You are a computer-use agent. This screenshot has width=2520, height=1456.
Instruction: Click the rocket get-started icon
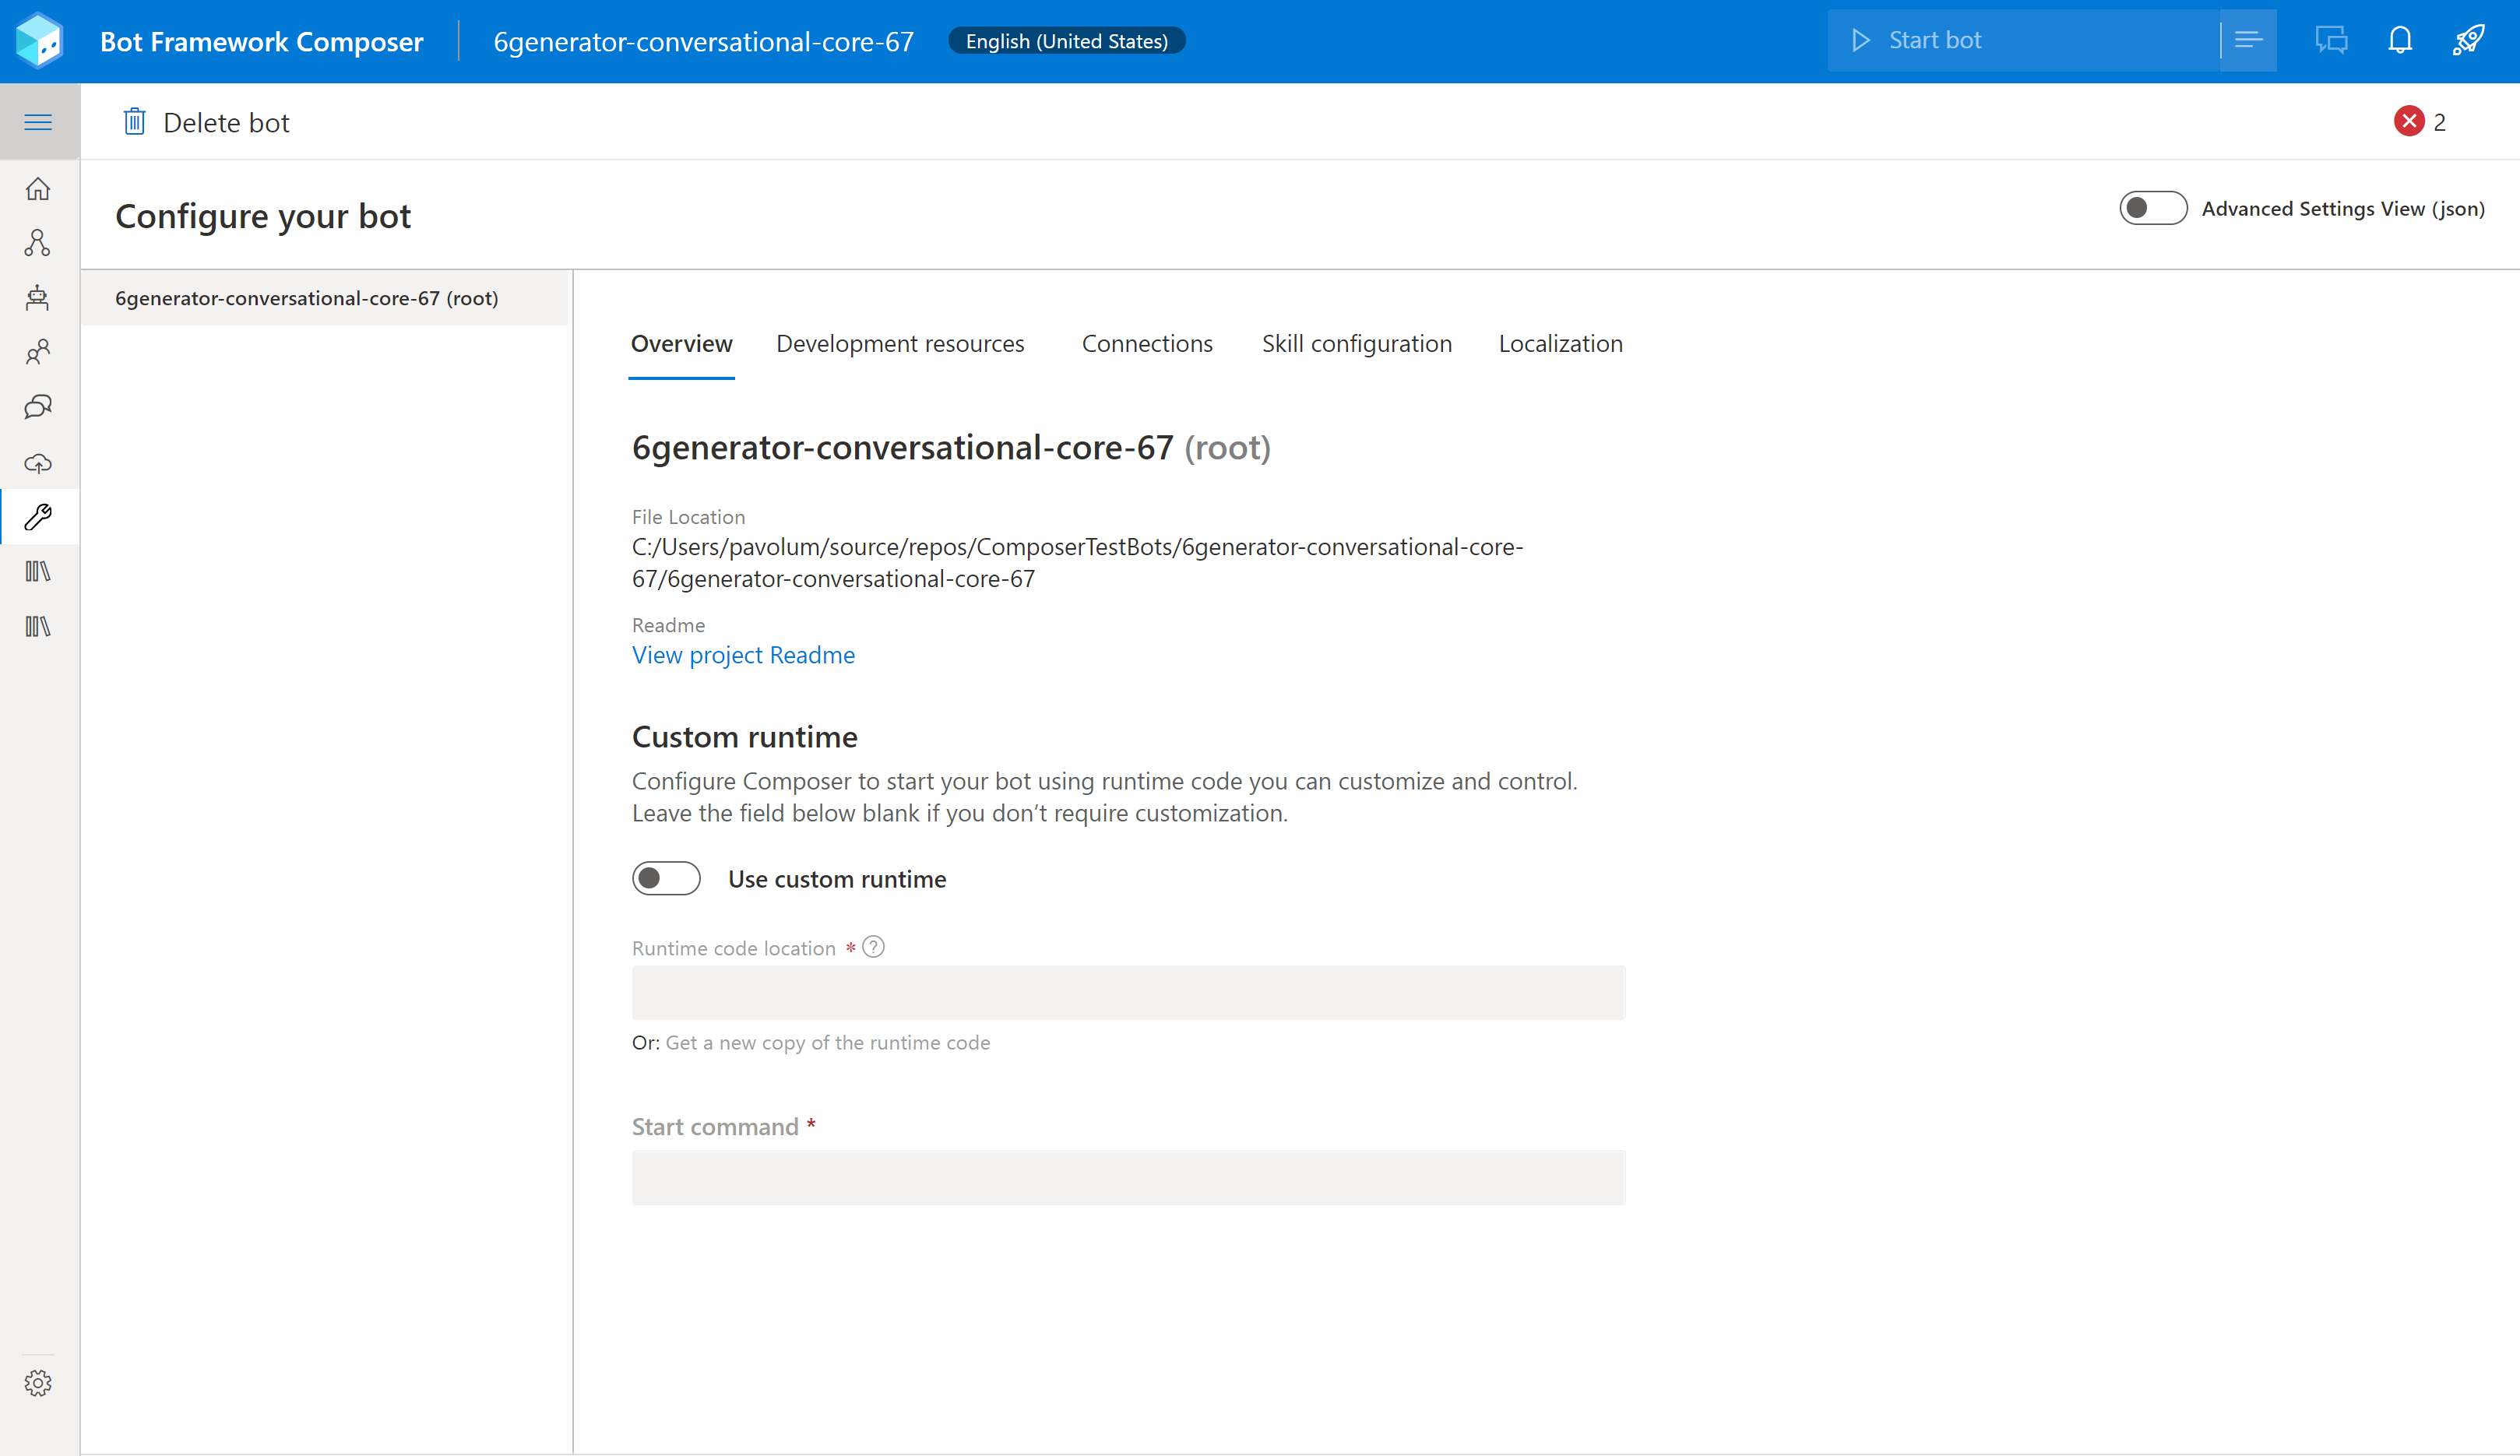pyautogui.click(x=2468, y=41)
